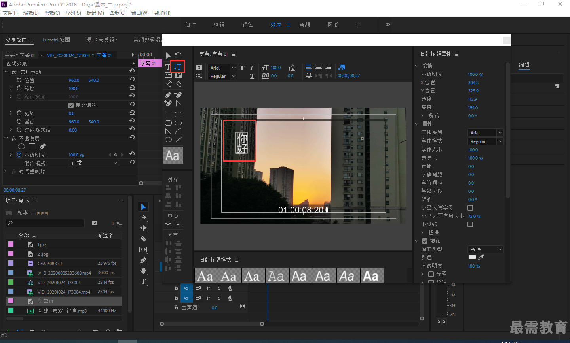This screenshot has height=343, width=570.
Task: Select last bold Aa style thumbnail
Action: click(372, 276)
